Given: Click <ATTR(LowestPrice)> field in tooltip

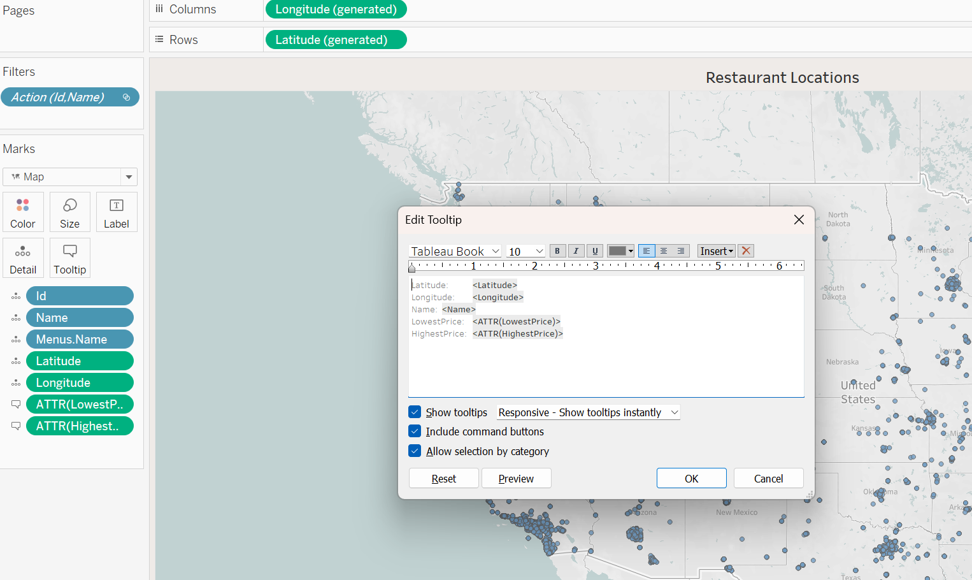Looking at the screenshot, I should (x=517, y=322).
